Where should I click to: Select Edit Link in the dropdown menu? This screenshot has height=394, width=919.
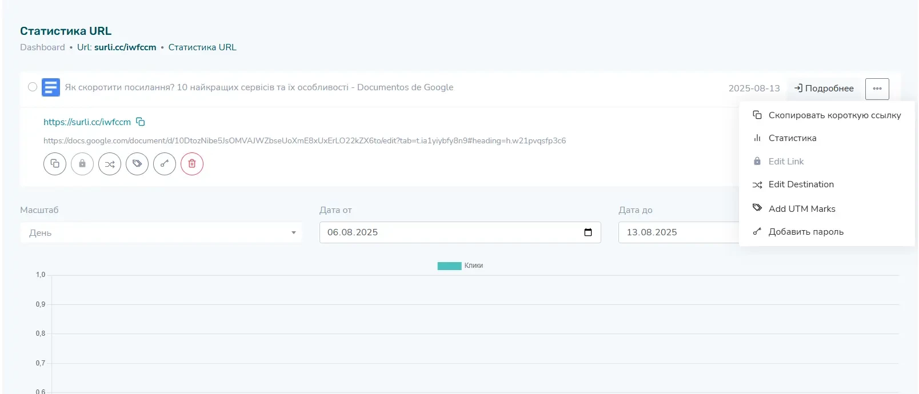click(x=826, y=162)
